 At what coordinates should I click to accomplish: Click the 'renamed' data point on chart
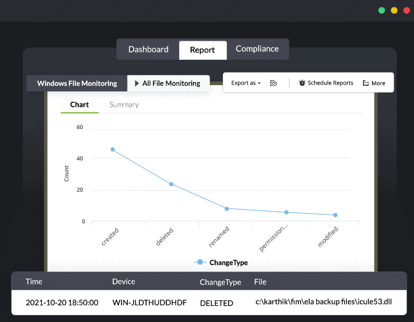click(x=227, y=208)
